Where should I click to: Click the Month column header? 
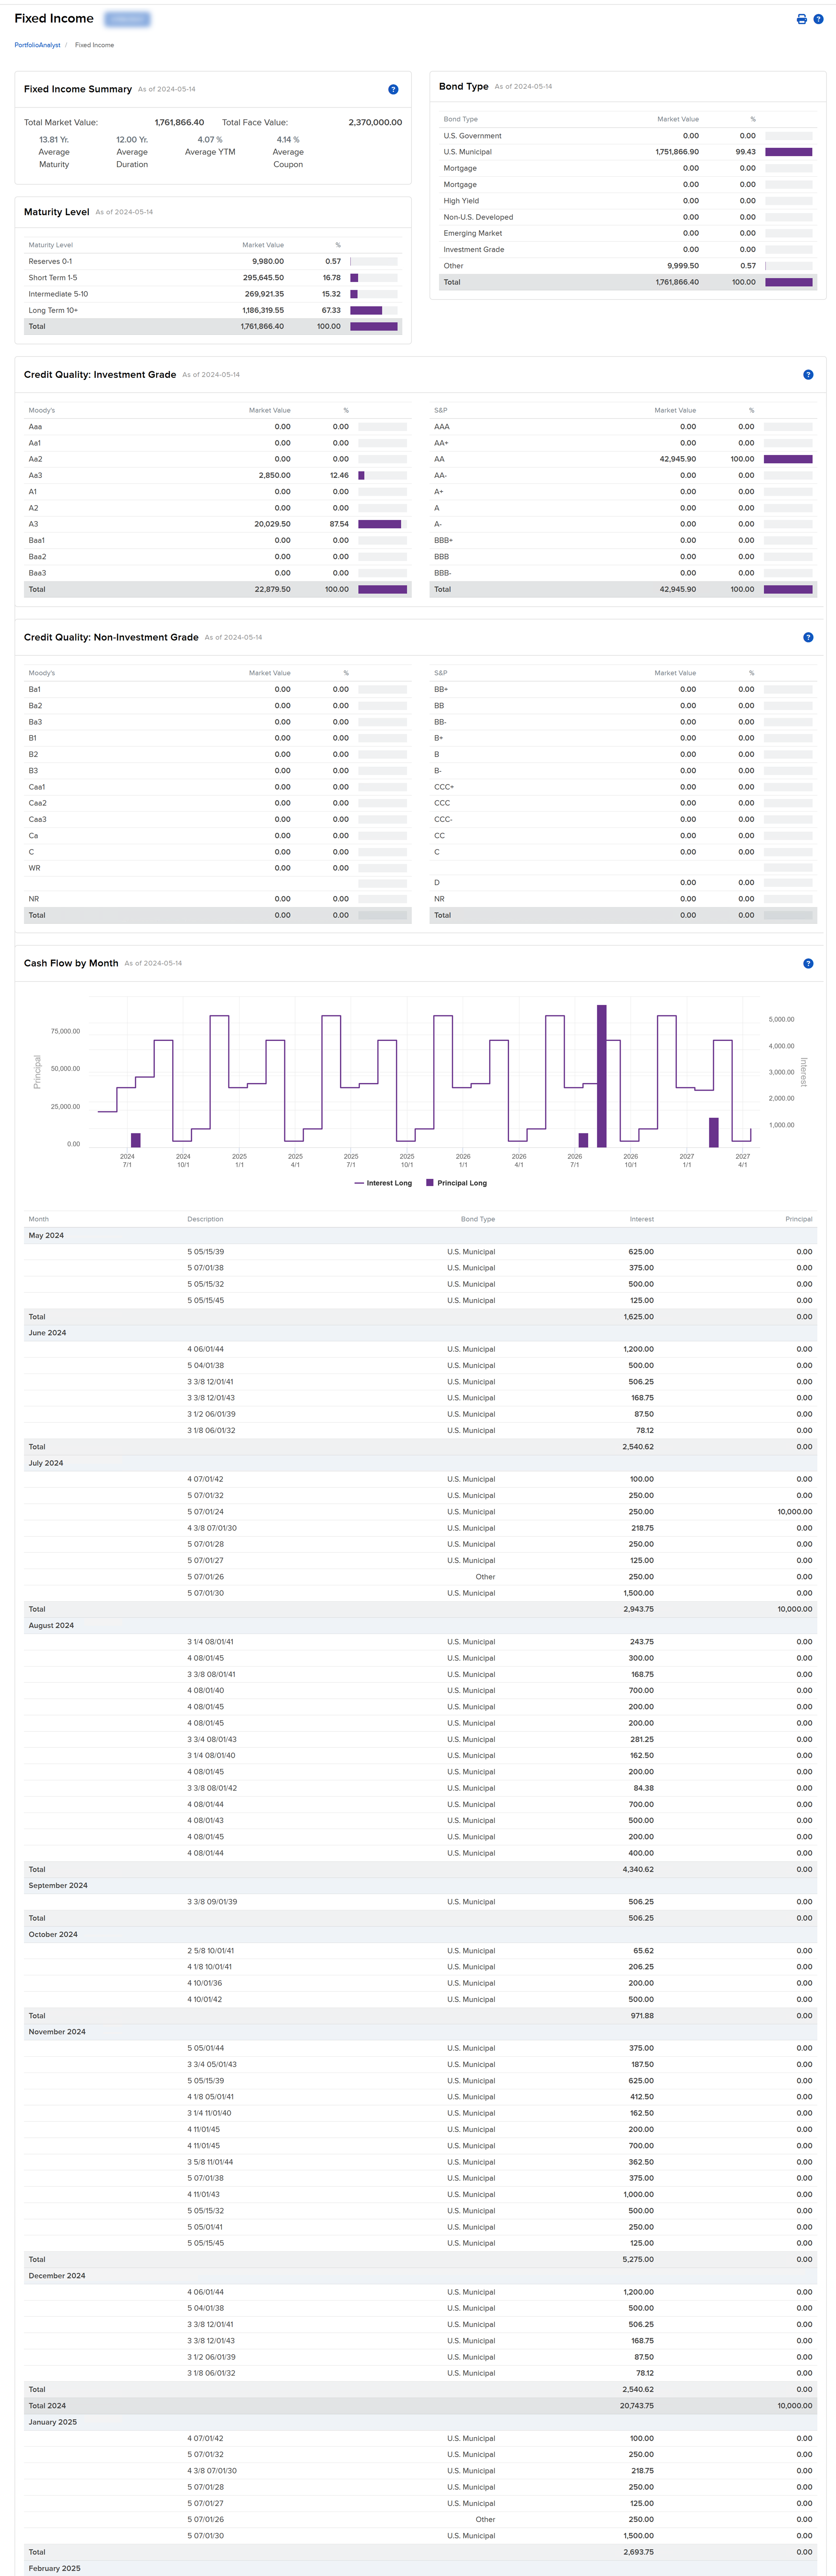coord(38,1219)
